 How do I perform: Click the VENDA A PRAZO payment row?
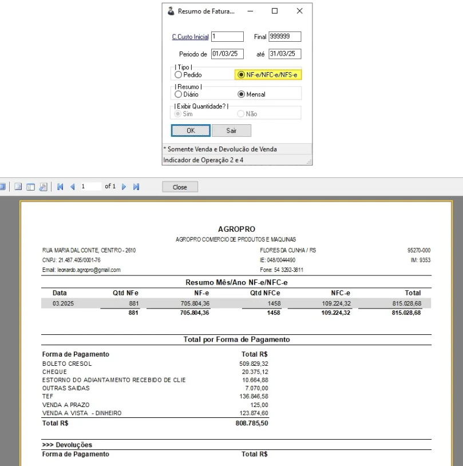click(155, 405)
